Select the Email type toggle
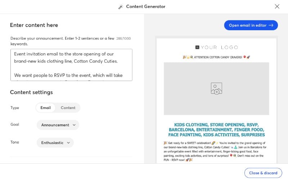288x181 pixels. (46, 108)
